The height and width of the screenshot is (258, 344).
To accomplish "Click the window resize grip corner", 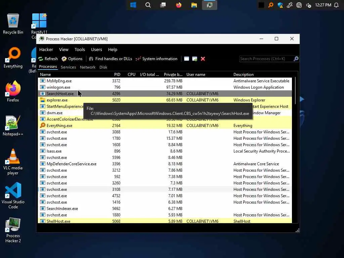I will [298, 230].
